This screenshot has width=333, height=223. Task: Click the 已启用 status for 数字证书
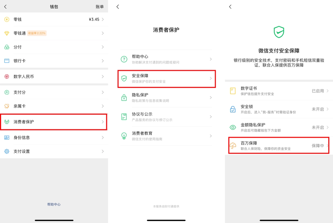(318, 91)
